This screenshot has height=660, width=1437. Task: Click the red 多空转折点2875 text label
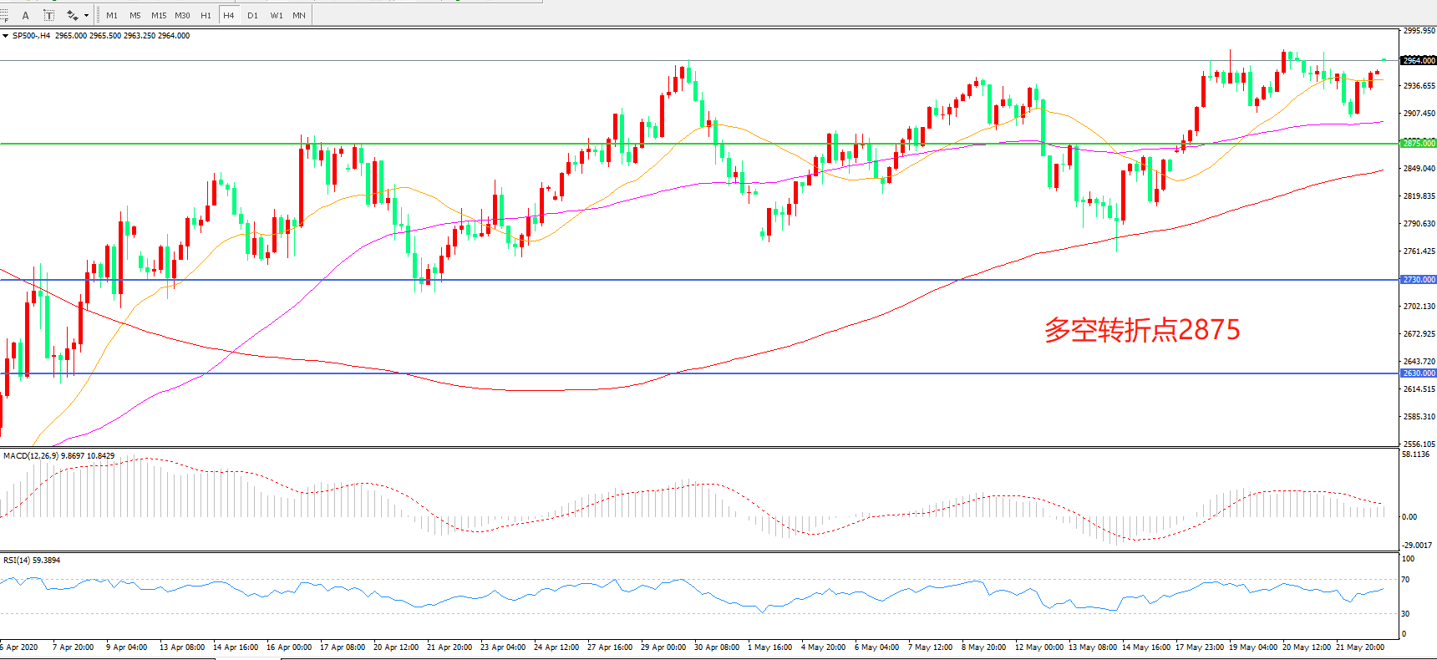click(1141, 330)
